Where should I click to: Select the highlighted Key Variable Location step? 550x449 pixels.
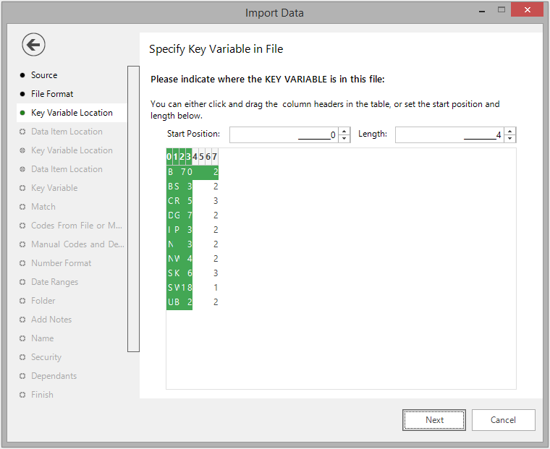(72, 113)
